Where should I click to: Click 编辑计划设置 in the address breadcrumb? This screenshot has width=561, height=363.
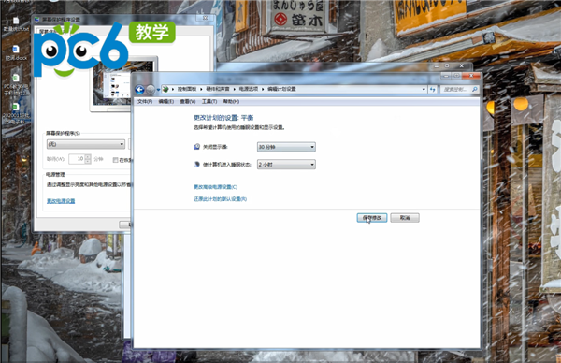coord(281,89)
